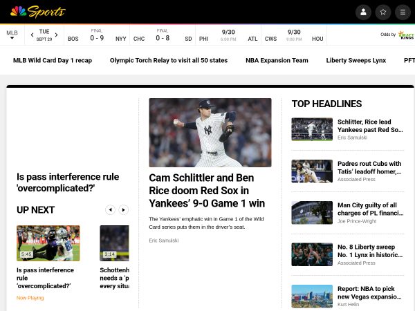Click the DraftKings odds logo

(406, 35)
